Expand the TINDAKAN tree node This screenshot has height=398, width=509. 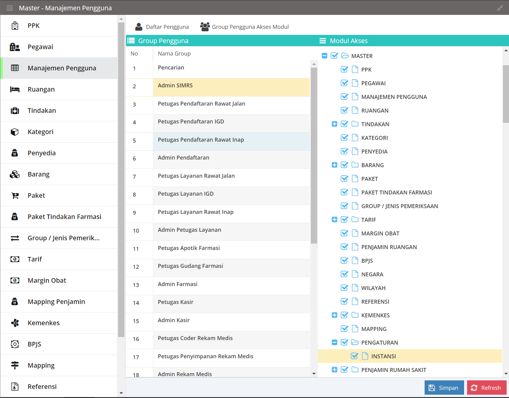pyautogui.click(x=334, y=124)
